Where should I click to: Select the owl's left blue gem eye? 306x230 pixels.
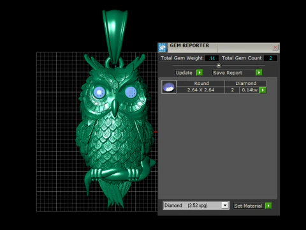99,93
